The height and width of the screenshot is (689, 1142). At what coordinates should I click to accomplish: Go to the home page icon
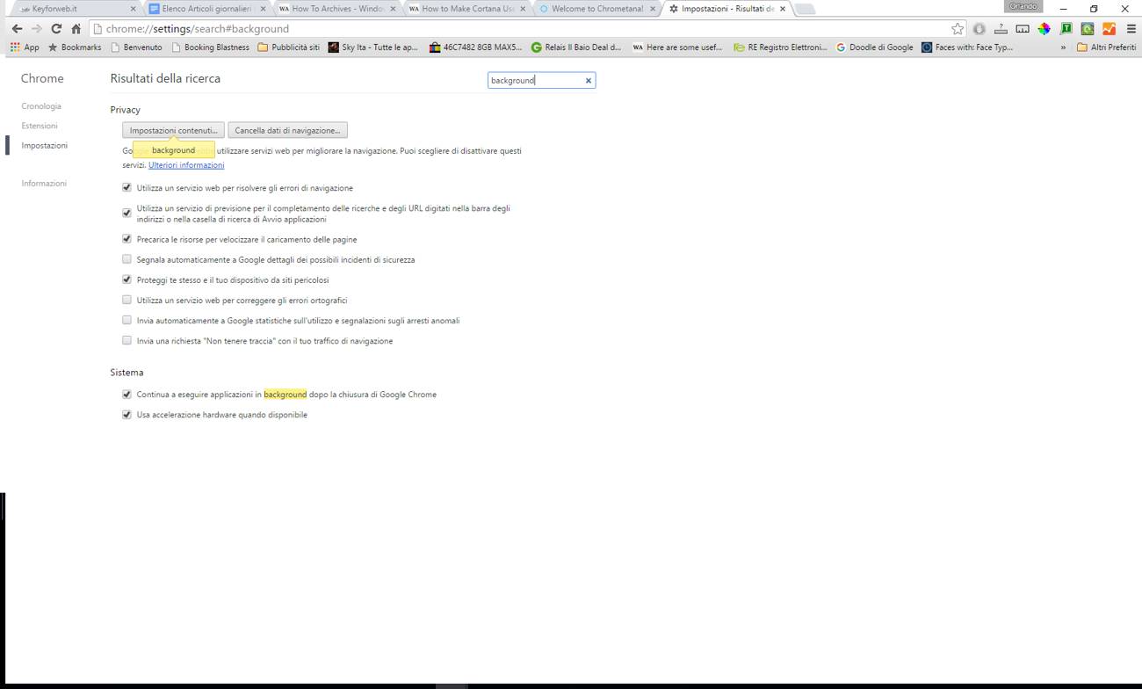pyautogui.click(x=76, y=29)
